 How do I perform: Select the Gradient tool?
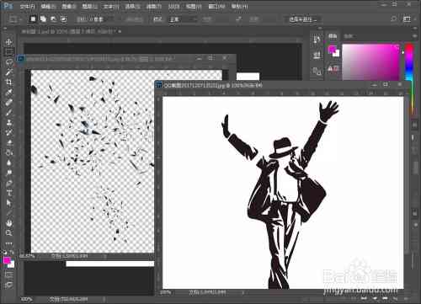pyautogui.click(x=9, y=152)
